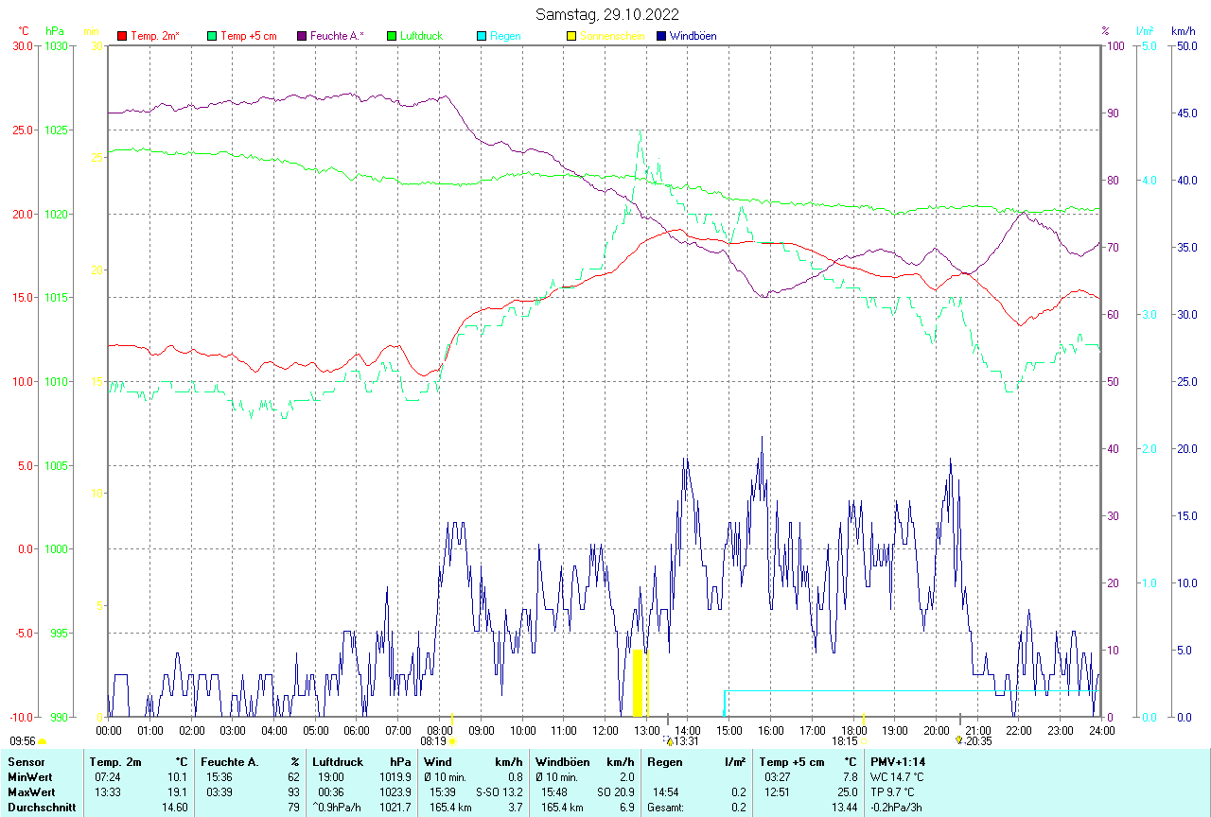Click the sunset icon at 18:15
This screenshot has height=817, width=1211.
click(862, 741)
